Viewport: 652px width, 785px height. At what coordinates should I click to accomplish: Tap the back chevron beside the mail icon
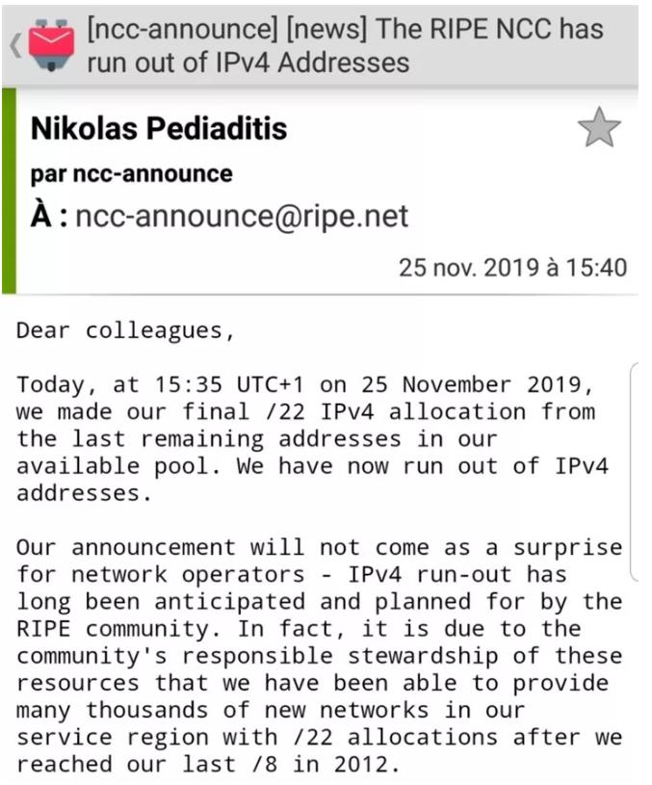point(15,46)
